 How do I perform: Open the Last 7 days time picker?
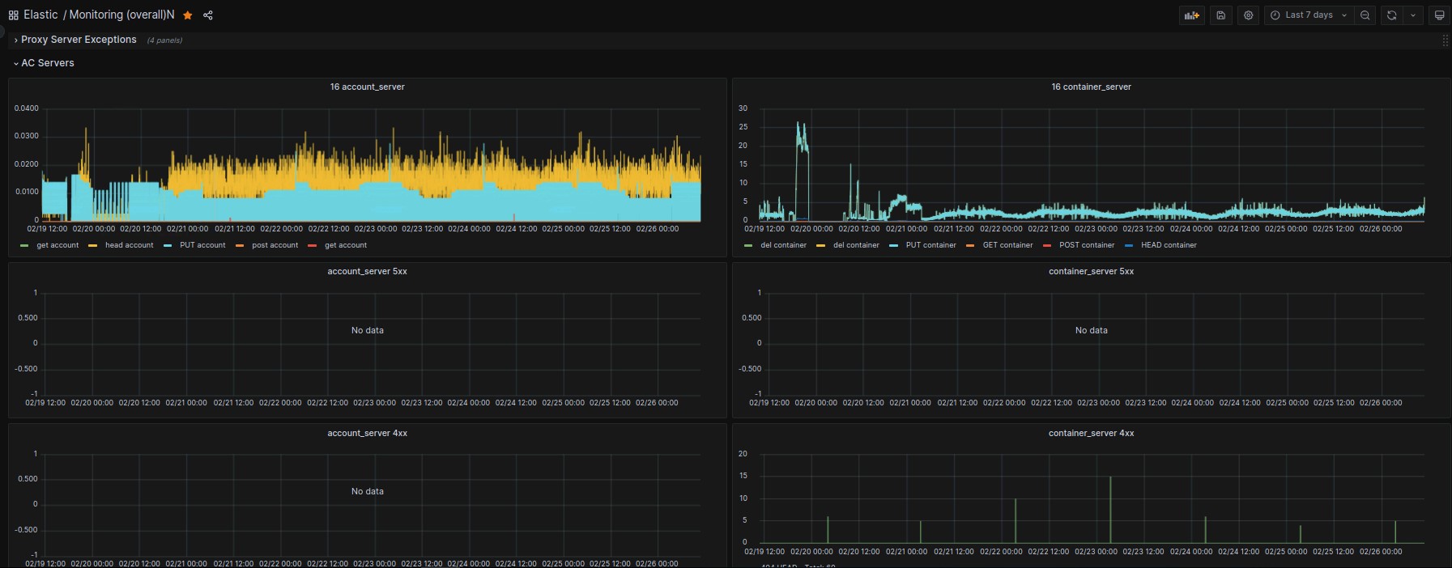[1309, 15]
